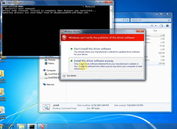Click the Windows Security taskbar button
Screen dimensions: 177x129
click(42, 126)
